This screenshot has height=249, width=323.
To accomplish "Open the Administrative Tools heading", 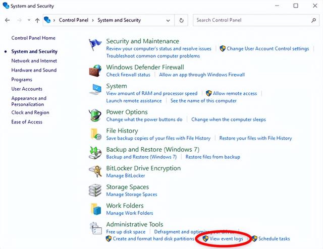I will 135,224.
